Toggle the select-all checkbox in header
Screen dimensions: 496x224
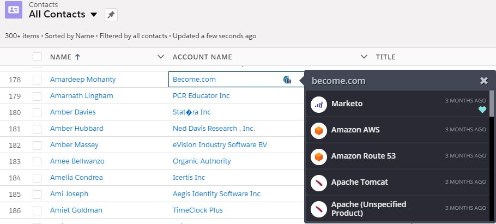click(x=37, y=57)
